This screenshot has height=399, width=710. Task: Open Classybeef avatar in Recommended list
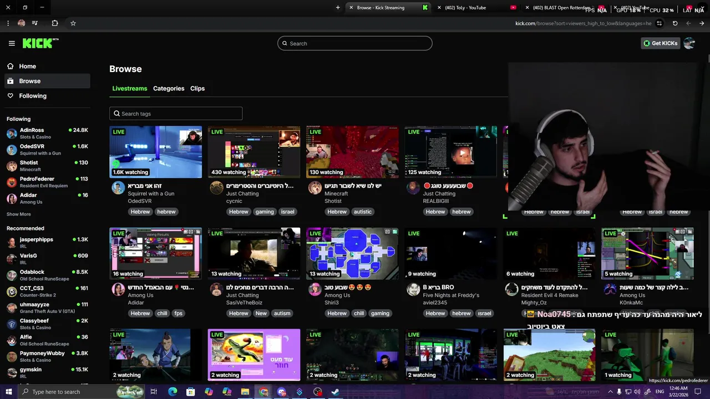pyautogui.click(x=12, y=324)
